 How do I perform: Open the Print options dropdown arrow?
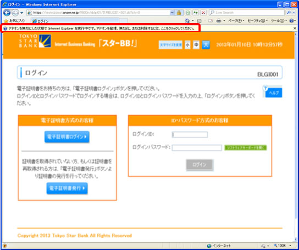(x=224, y=20)
